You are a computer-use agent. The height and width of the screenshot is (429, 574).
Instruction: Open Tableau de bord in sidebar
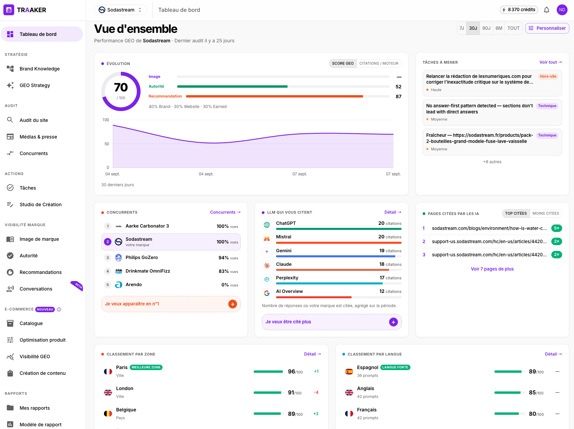point(42,34)
